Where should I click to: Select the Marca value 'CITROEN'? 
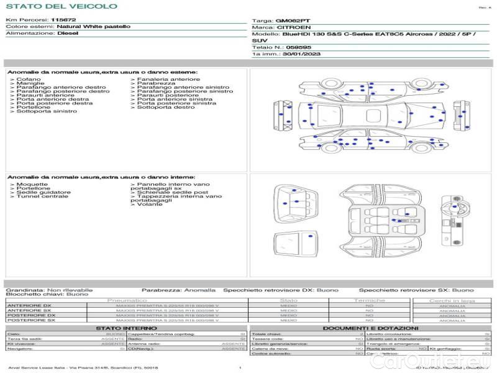click(294, 27)
